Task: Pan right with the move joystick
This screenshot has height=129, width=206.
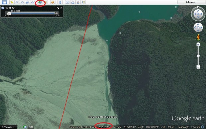Action: pyautogui.click(x=201, y=27)
